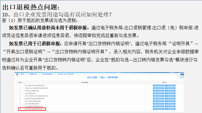The height and width of the screenshot is (113, 202).
Task: Click 离线申报 for row 1 出口货物劳务免退税申报
Action: [x=170, y=86]
